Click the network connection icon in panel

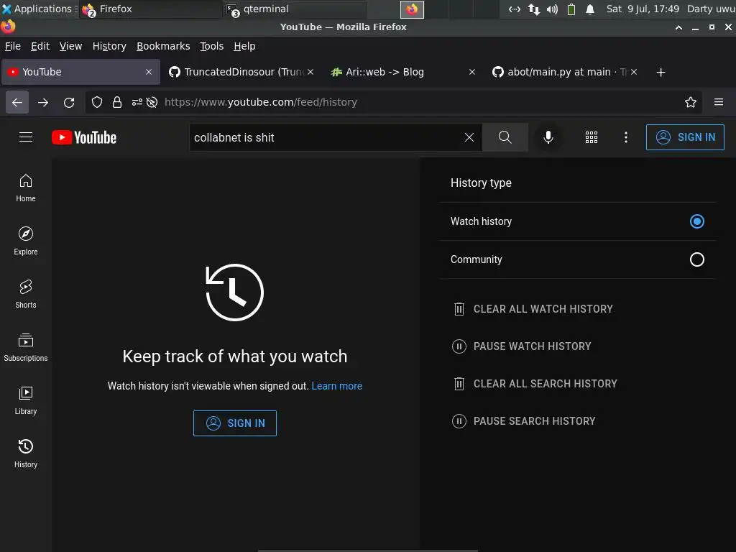coord(534,9)
